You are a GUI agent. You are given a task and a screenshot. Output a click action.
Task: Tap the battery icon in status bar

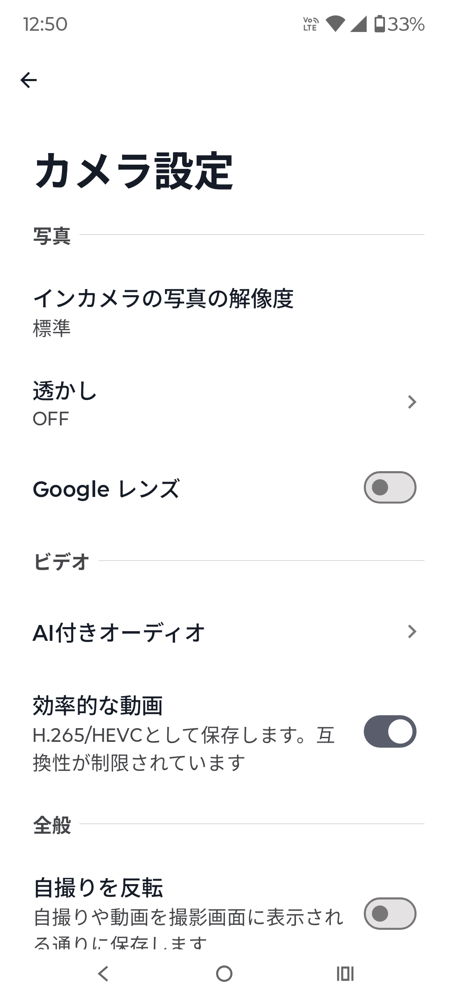click(x=380, y=24)
